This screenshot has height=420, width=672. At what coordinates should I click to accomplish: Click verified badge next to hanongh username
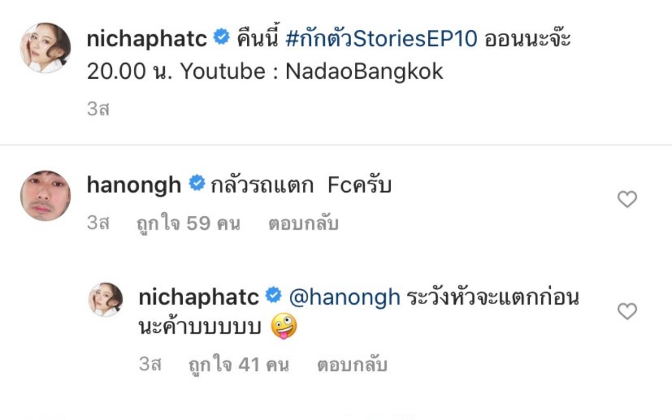[197, 184]
